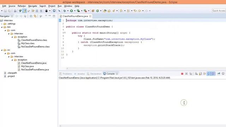Image resolution: width=226 pixels, height=127 pixels.
Task: Close the ClassNotFoundDemo.java editor tab
Action: 90,16
